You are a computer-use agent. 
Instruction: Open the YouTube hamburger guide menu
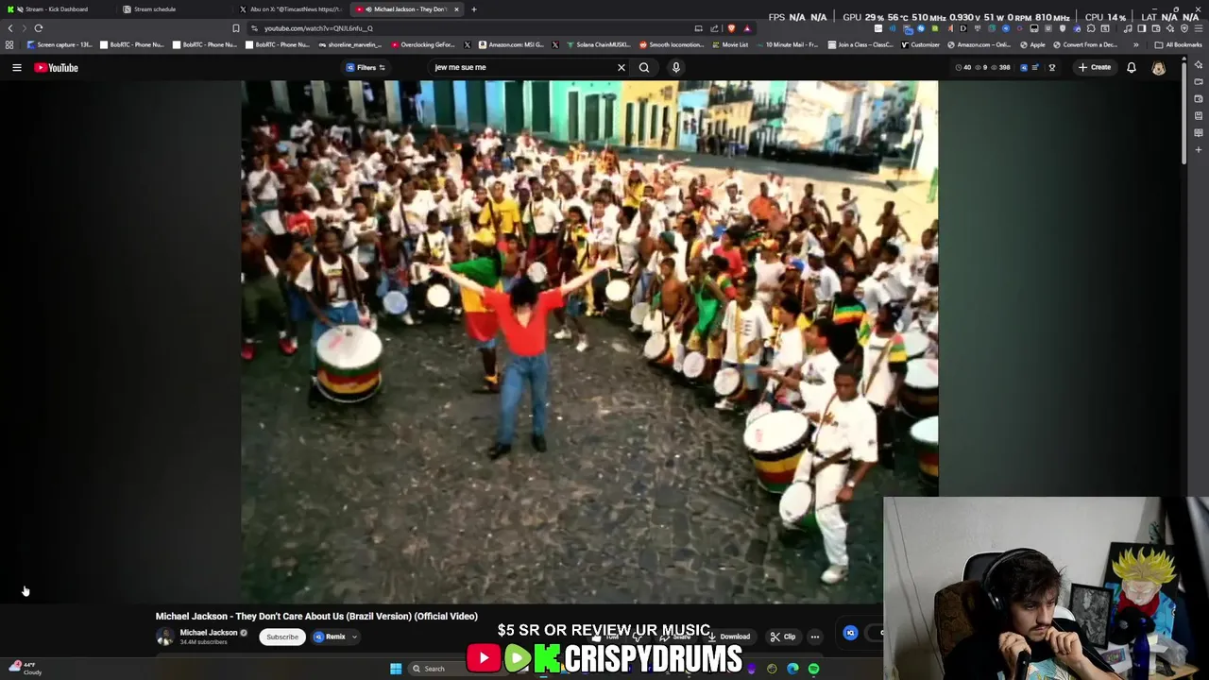(16, 67)
